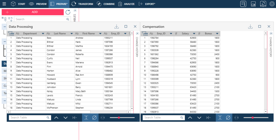Viewport: 276px width, 140px height.
Task: Click the export icon in Compensation header
Action: pos(250,27)
